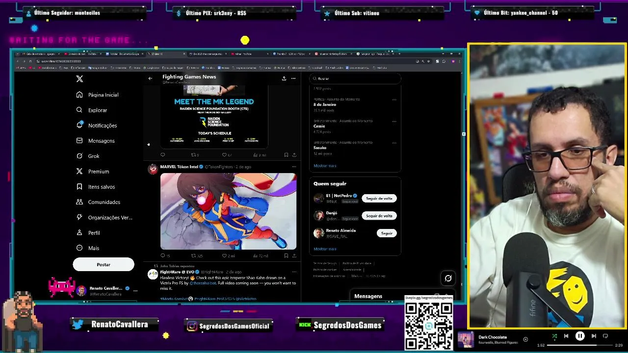
Task: Click the X logo in sidebar
Action: pos(79,78)
